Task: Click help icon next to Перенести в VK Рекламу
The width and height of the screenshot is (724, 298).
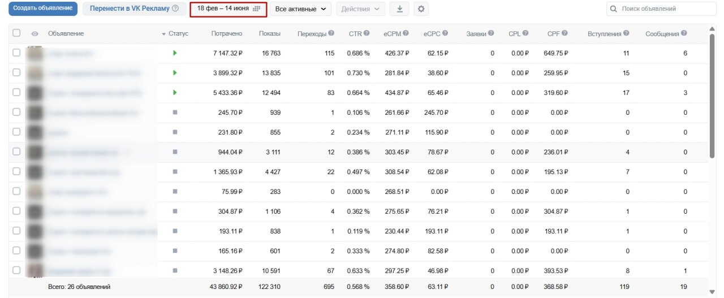Action: coord(175,9)
